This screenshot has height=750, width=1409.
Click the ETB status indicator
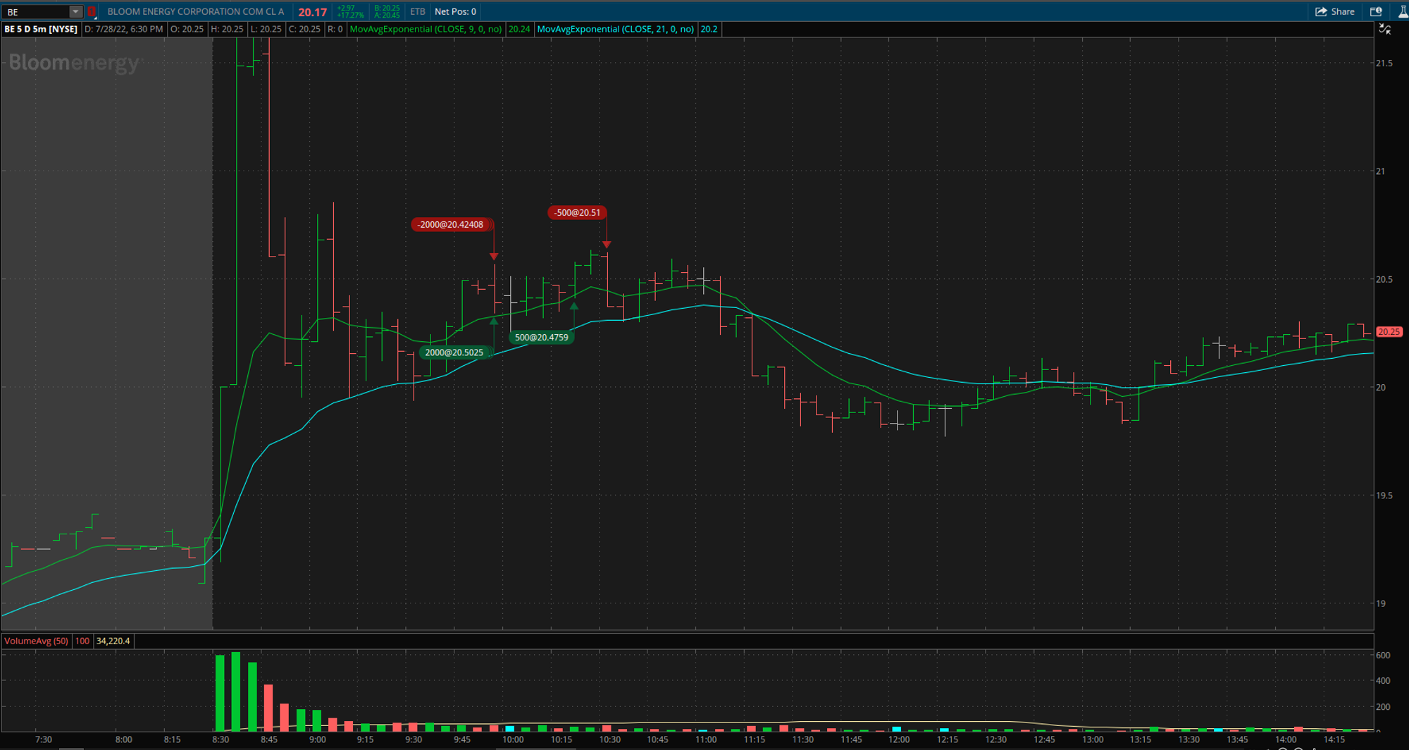417,11
